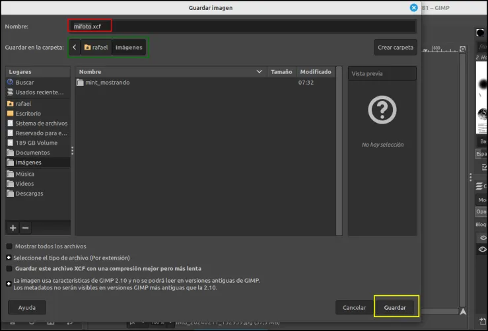This screenshot has height=331, width=488.
Task: Click the Crear carpeta button
Action: pos(396,48)
